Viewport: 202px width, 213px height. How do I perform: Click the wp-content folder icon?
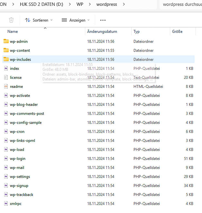(6, 50)
